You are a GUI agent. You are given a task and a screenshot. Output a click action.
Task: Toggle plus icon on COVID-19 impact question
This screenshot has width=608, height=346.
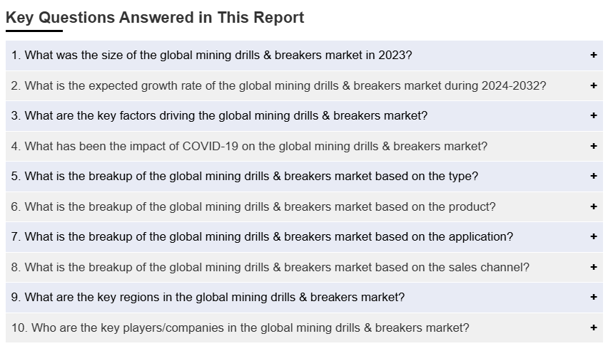tap(593, 146)
